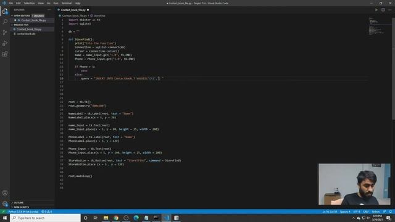
Task: Show errors and warnings in status bar
Action: pyautogui.click(x=47, y=212)
